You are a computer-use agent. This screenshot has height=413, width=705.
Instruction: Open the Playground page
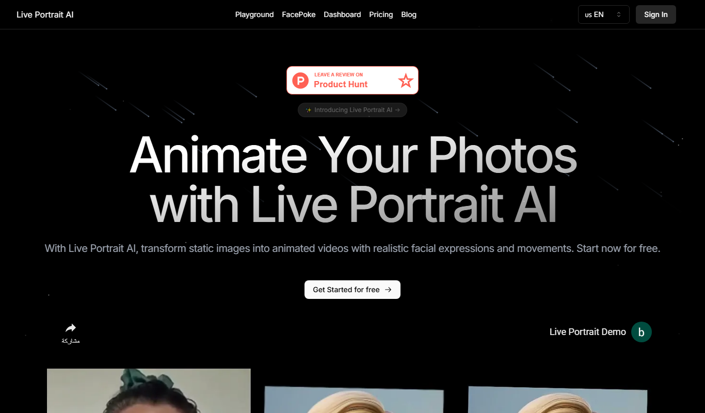tap(254, 14)
